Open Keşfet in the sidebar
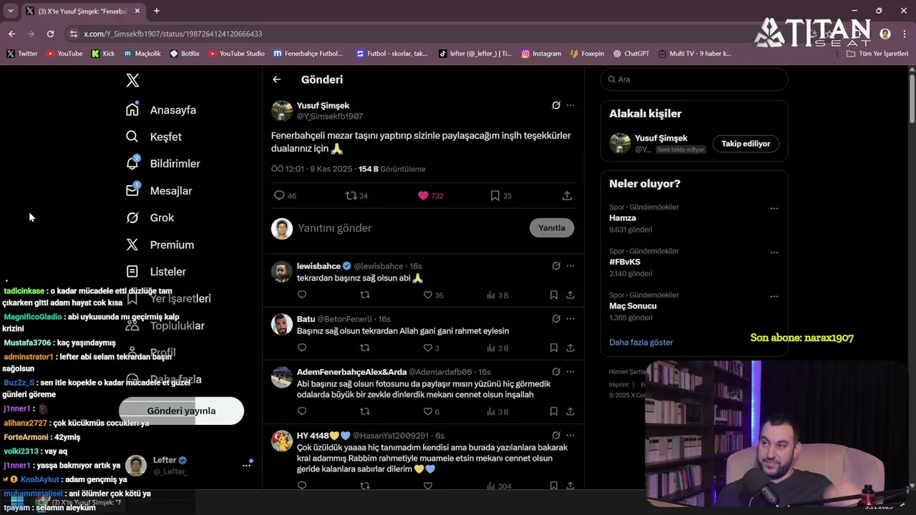 tap(155, 137)
